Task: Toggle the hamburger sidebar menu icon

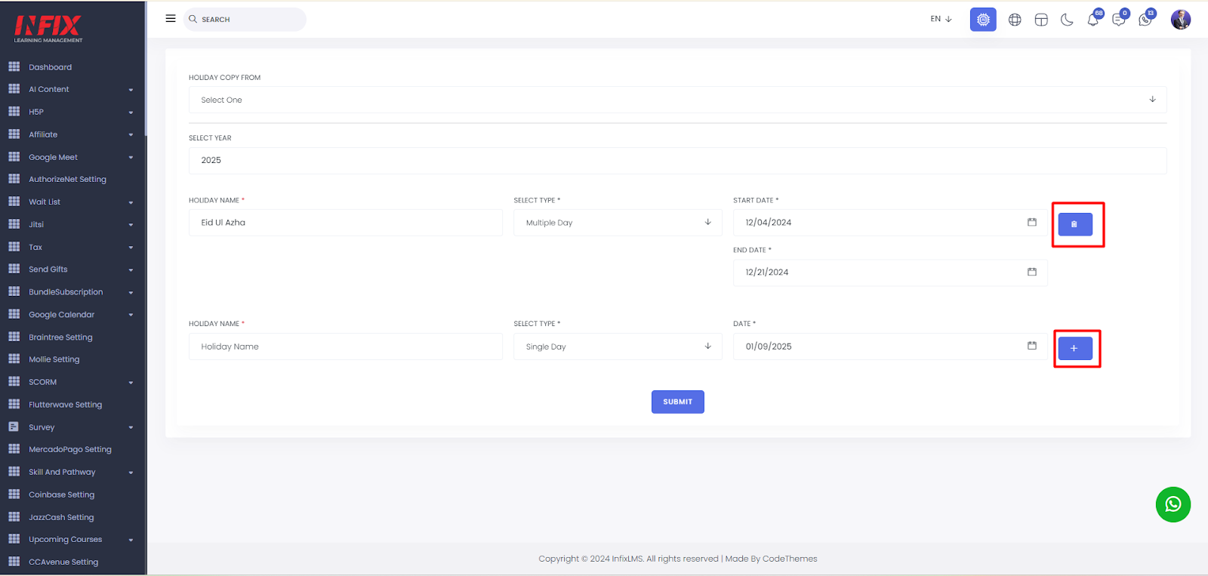Action: tap(171, 18)
